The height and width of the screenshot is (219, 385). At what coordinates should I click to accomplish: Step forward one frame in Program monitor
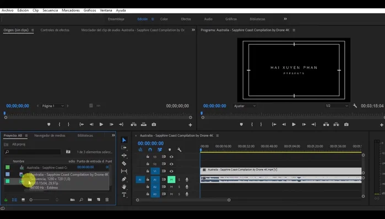303,124
